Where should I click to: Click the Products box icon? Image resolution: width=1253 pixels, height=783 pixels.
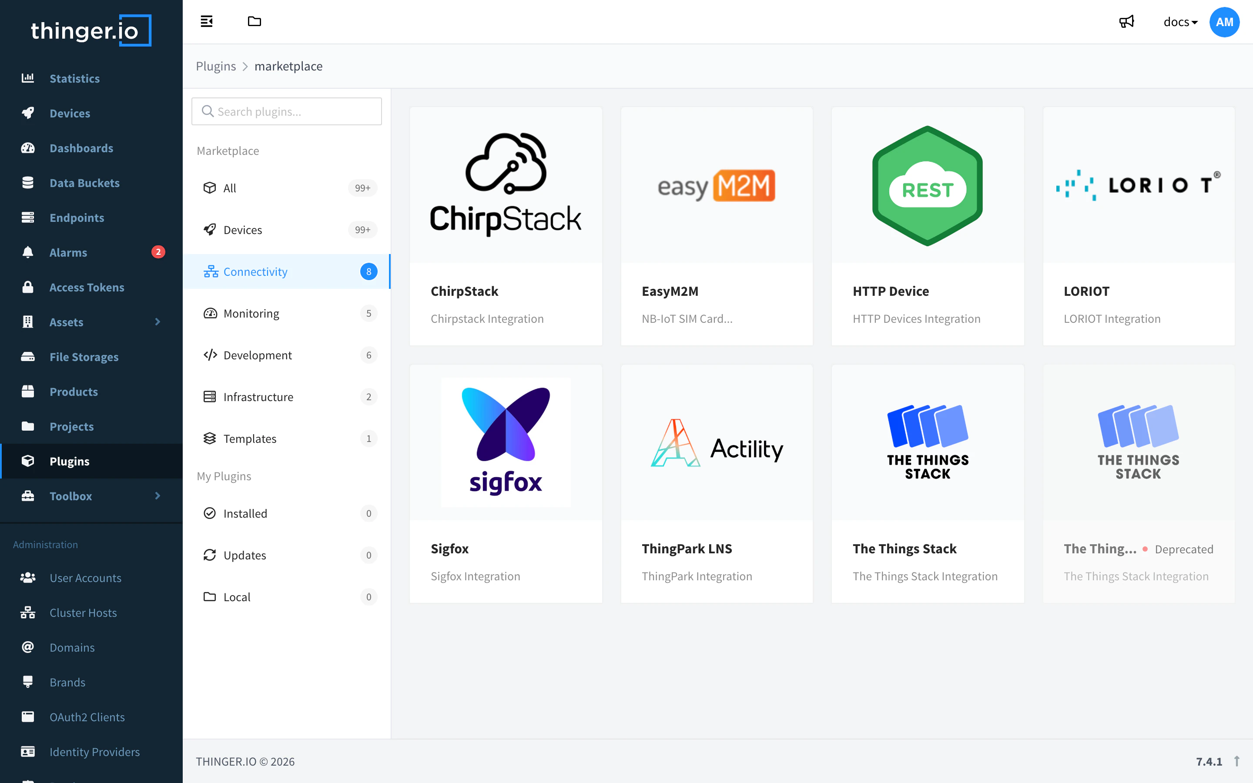pyautogui.click(x=28, y=391)
